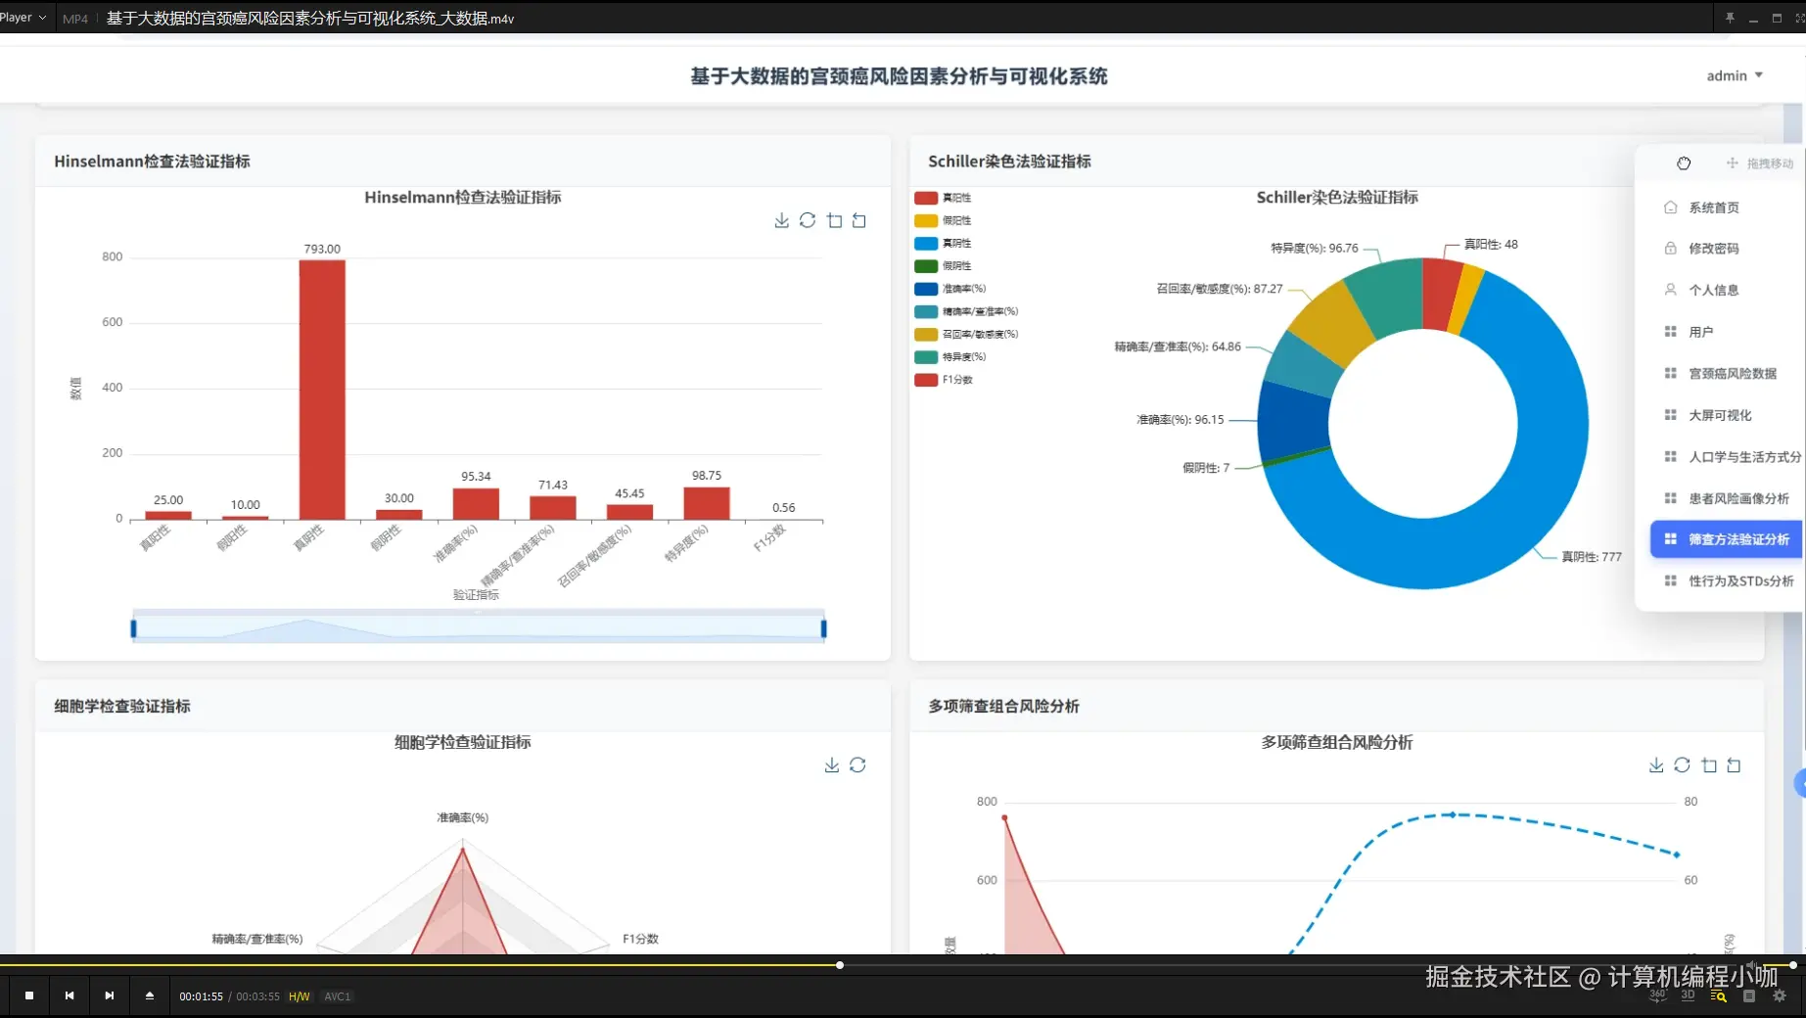Toggle the F1分数 legend series
Screen dimensions: 1806x1018
click(x=944, y=380)
